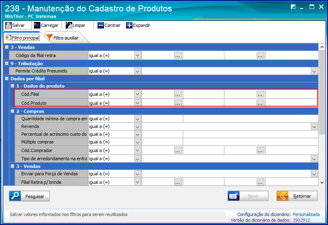The height and width of the screenshot is (225, 328).
Task: Collapse the nested 3 - Vendas group
Action: (13, 166)
